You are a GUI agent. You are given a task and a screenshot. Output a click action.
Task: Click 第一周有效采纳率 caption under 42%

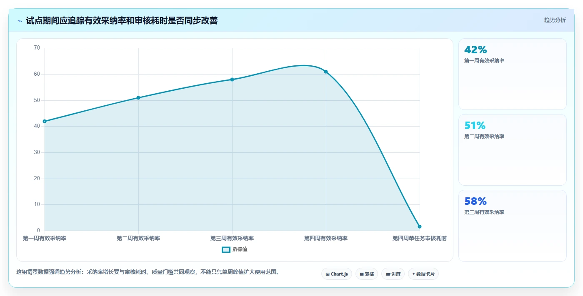tap(484, 61)
